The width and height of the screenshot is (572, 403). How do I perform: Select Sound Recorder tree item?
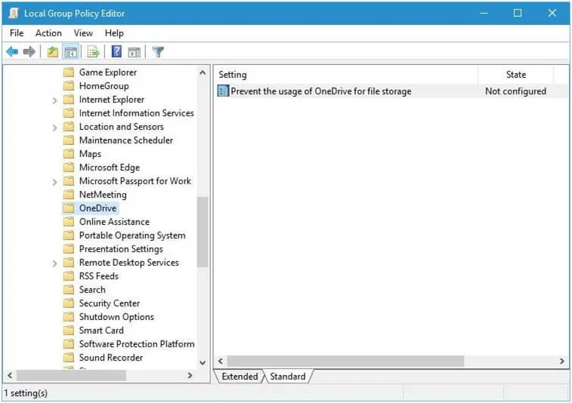click(x=111, y=358)
